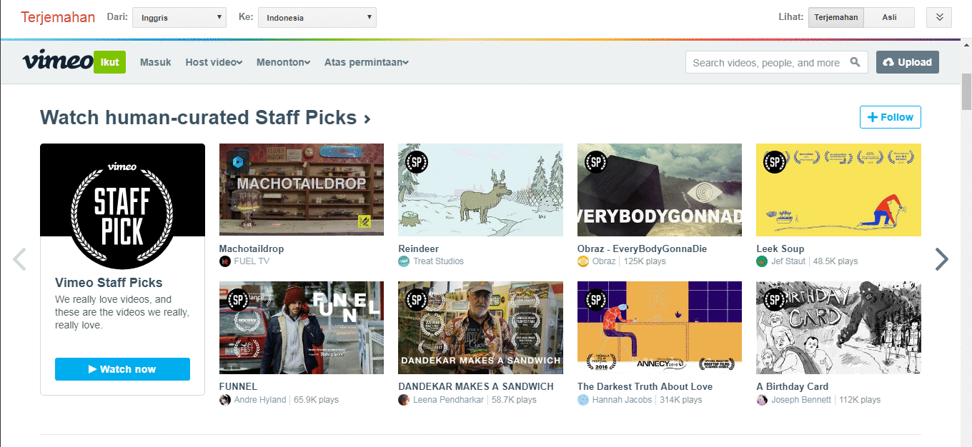This screenshot has height=447, width=972.
Task: Click the Vimeo logo
Action: click(x=58, y=61)
